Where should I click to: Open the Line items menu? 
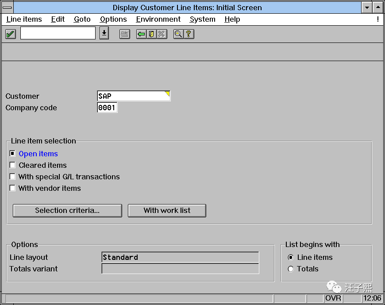click(24, 19)
